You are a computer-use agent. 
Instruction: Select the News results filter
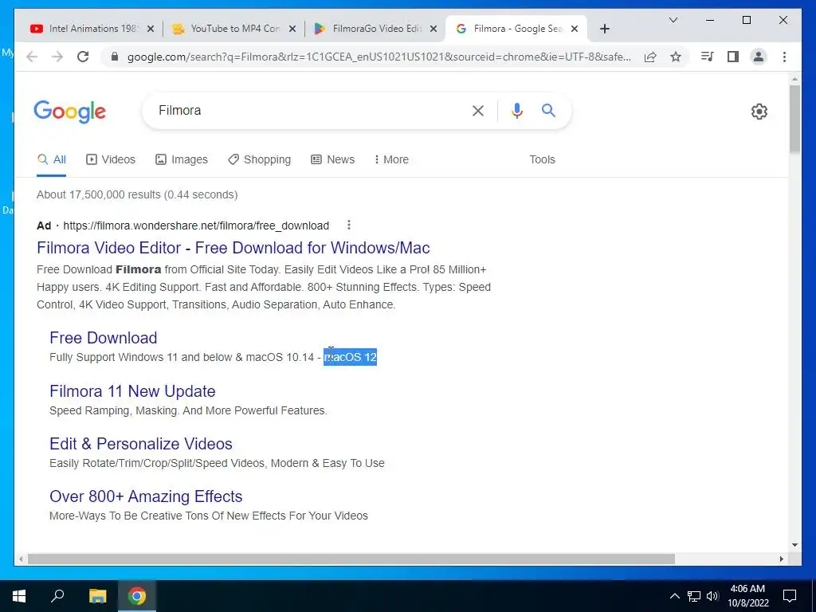click(x=332, y=159)
